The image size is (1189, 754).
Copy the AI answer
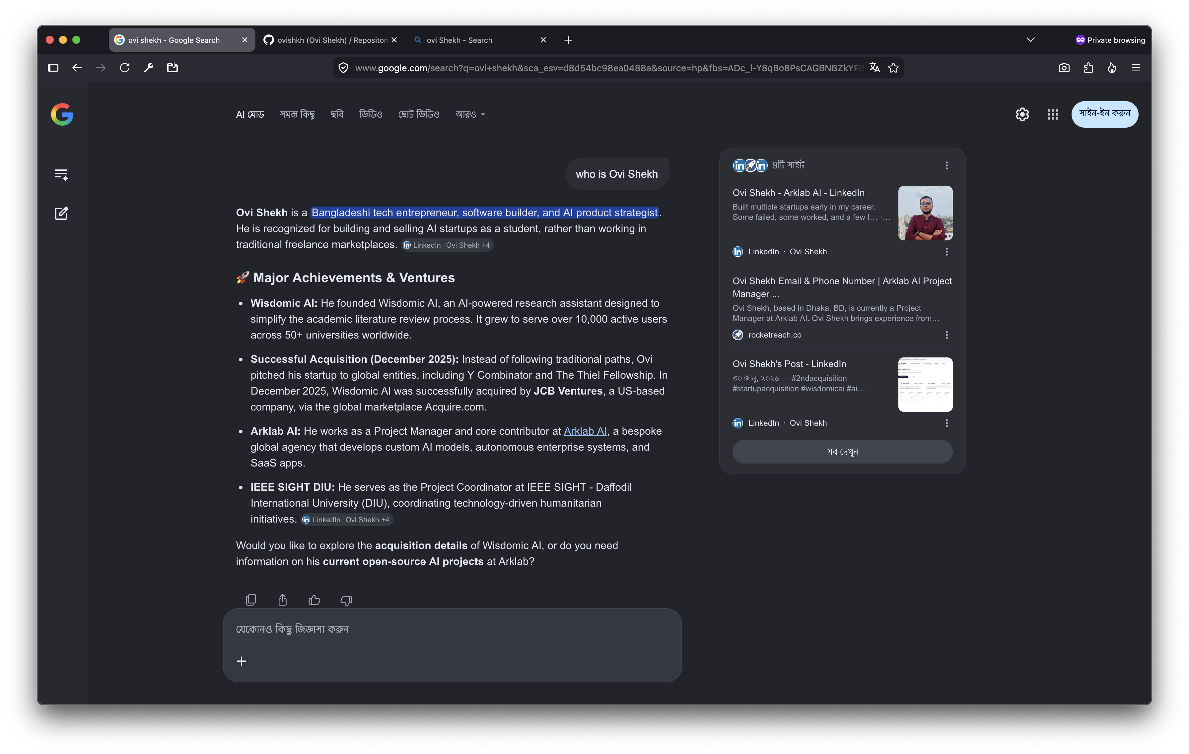point(251,599)
